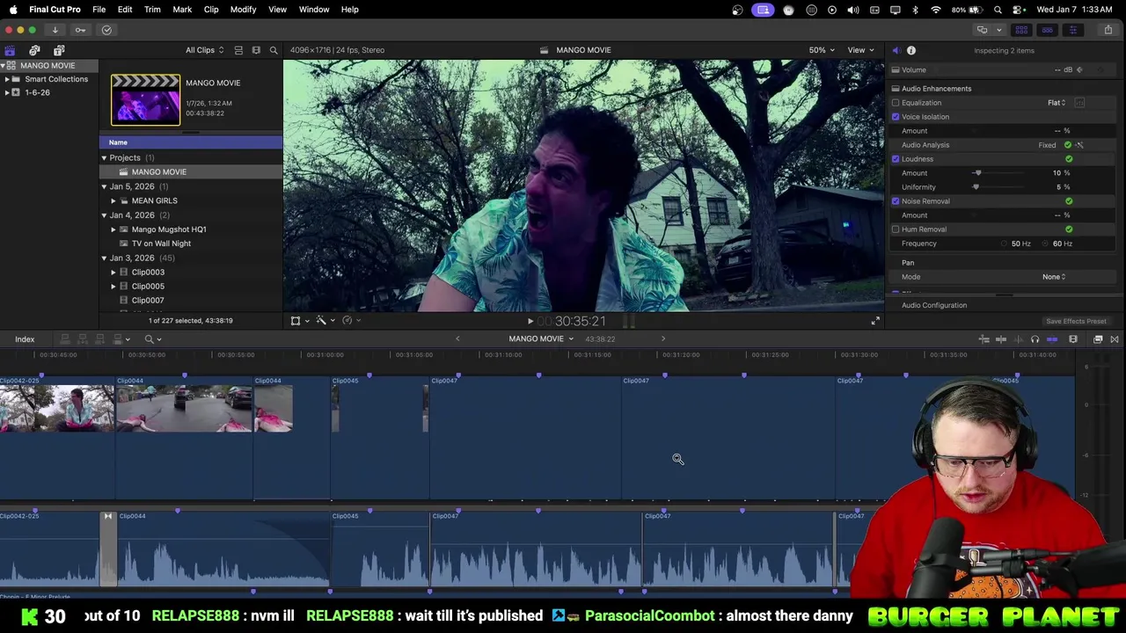Image resolution: width=1126 pixels, height=633 pixels.
Task: Open the Modify menu
Action: coord(243,10)
